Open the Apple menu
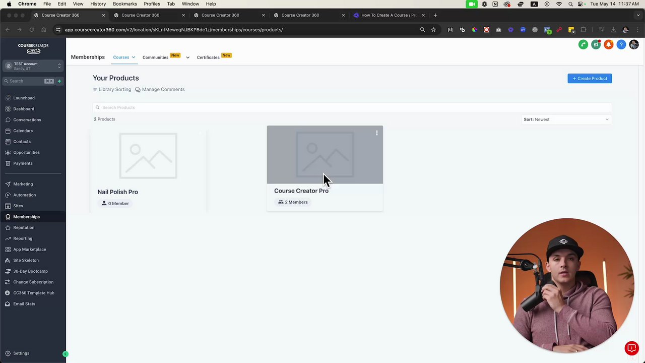645x363 pixels. point(9,4)
